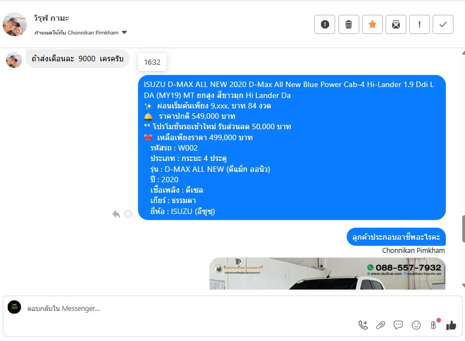Image resolution: width=465 pixels, height=341 pixels.
Task: Send a thumbs up like
Action: [451, 325]
